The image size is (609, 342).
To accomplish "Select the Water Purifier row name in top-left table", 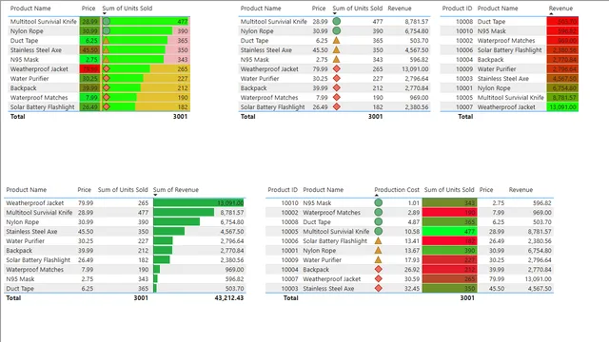I will 29,78.
